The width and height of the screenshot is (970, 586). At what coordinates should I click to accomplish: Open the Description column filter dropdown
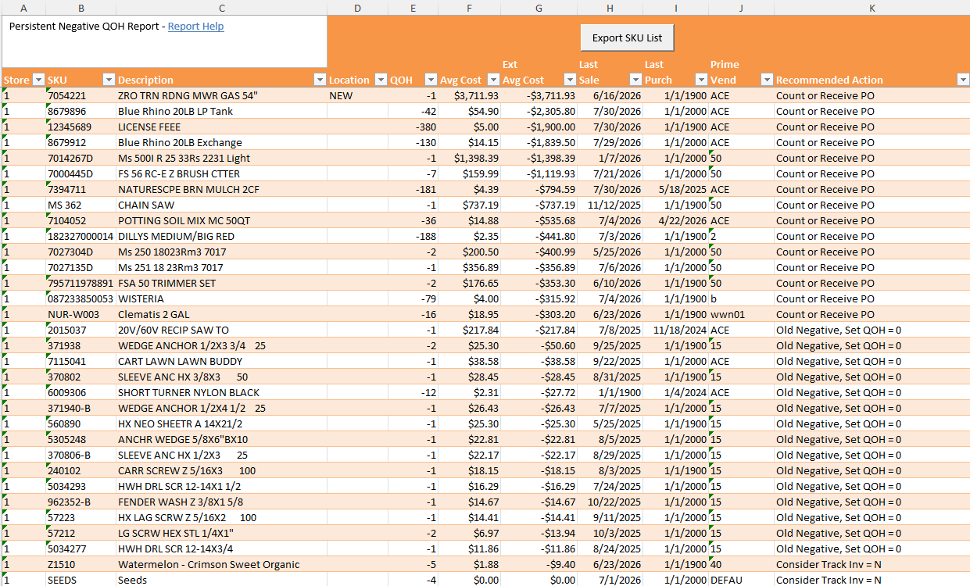(x=320, y=80)
